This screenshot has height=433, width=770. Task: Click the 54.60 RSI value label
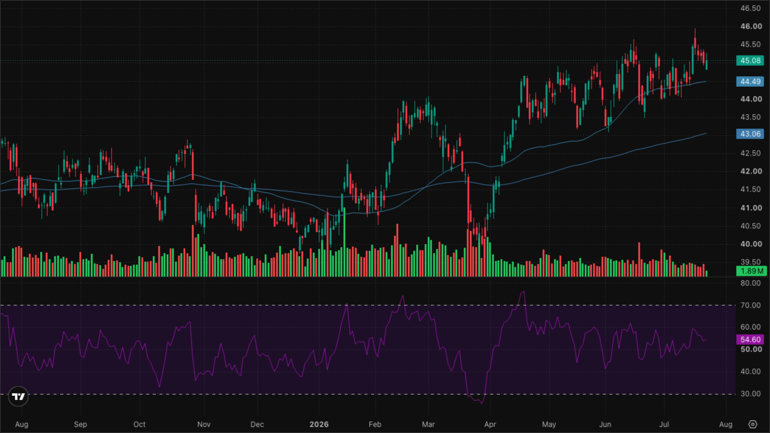pyautogui.click(x=750, y=339)
